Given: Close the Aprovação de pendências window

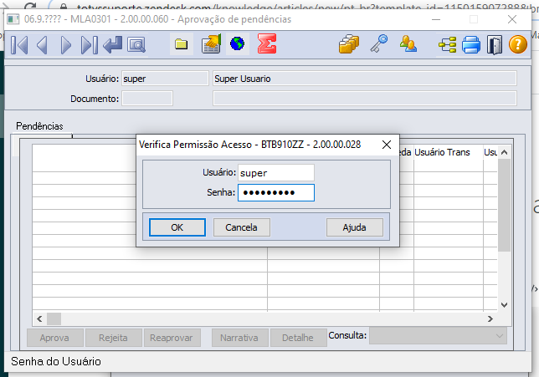Looking at the screenshot, I should 512,19.
